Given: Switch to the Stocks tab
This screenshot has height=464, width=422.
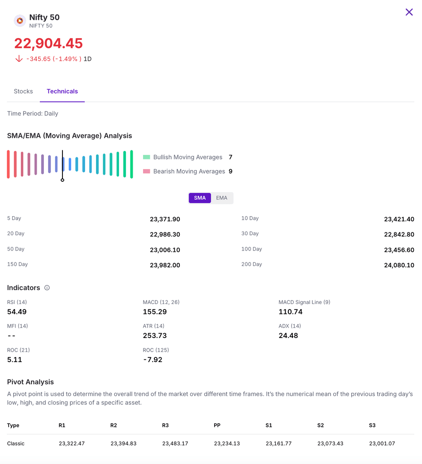Looking at the screenshot, I should click(x=23, y=91).
